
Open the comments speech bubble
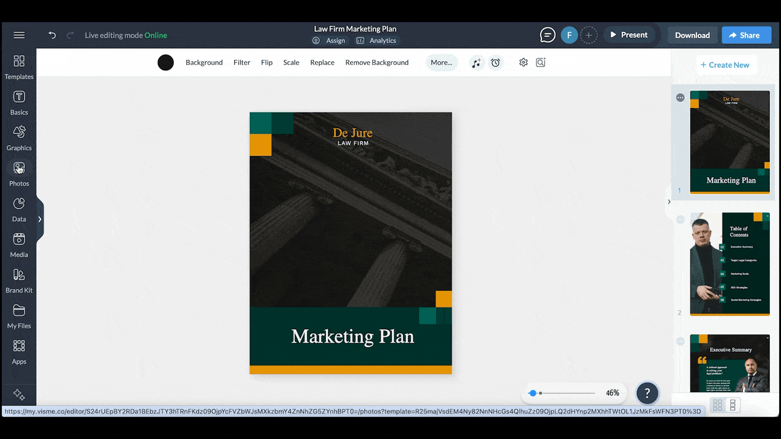pos(548,35)
